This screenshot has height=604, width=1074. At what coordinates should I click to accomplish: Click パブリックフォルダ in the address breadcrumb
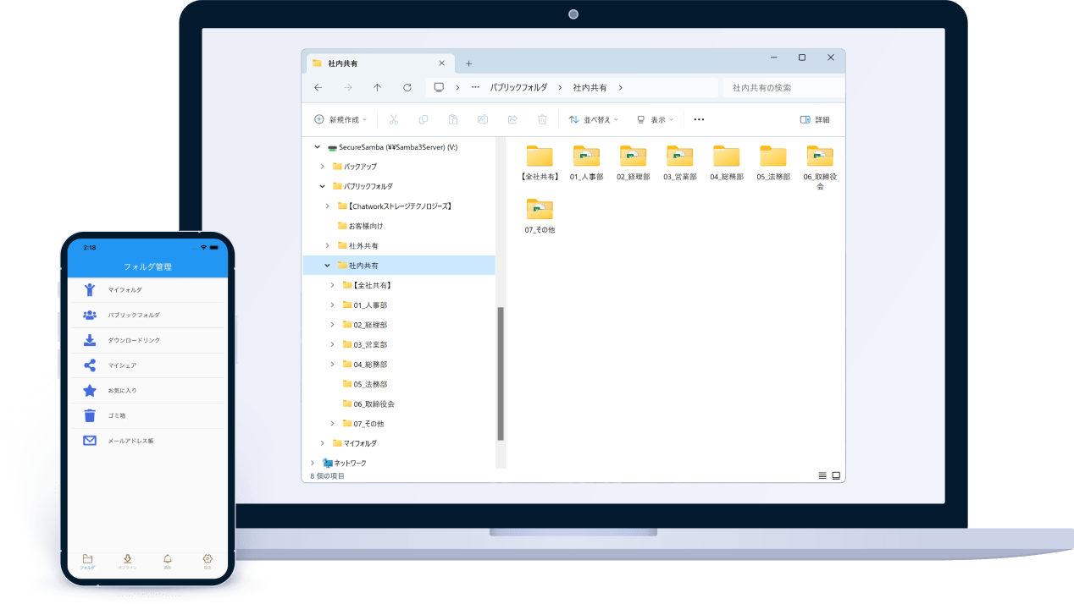tap(518, 87)
